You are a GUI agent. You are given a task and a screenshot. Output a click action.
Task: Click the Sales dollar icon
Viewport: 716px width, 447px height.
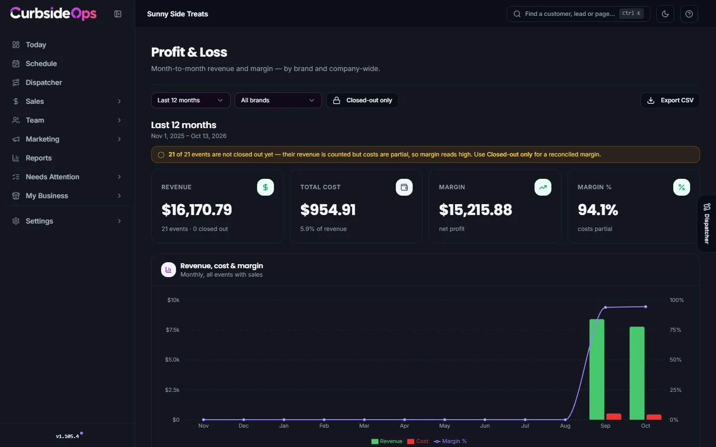(16, 101)
